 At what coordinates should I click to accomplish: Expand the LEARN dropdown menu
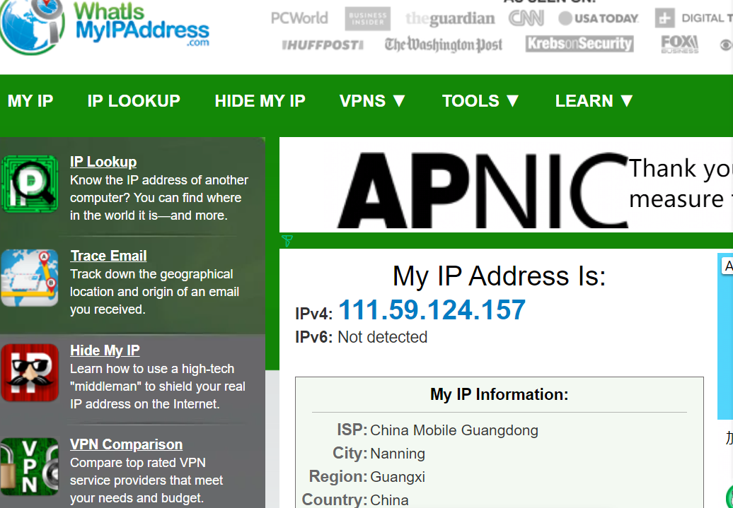(x=594, y=101)
